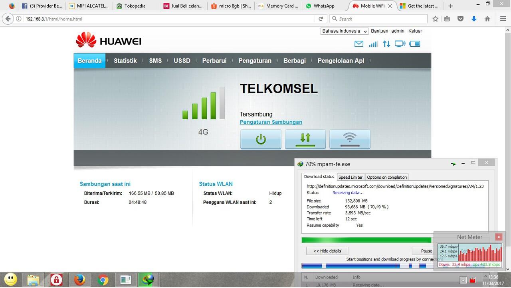
Task: Click the admin user link
Action: point(398,31)
